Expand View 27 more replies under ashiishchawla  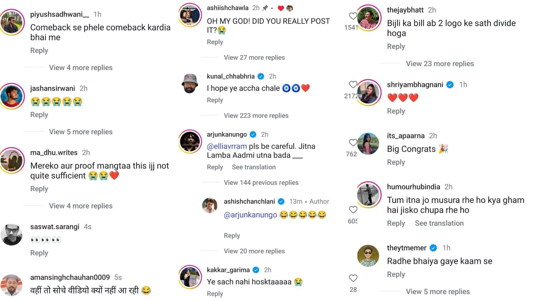[x=254, y=57]
